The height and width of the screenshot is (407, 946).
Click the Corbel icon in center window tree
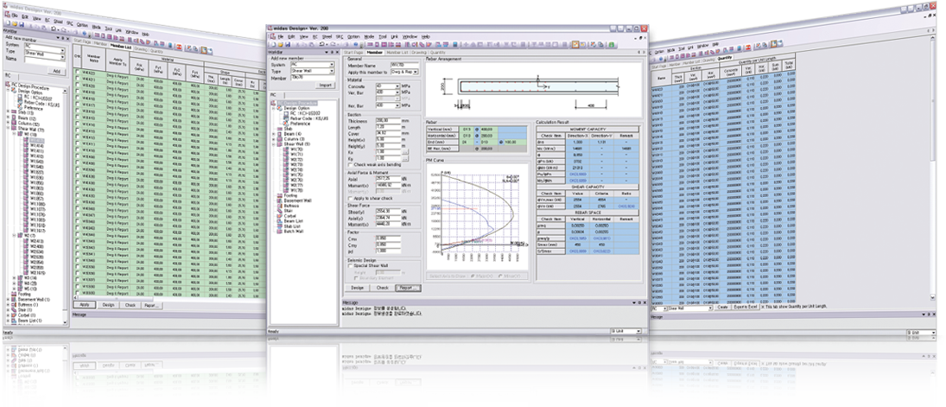coord(280,216)
